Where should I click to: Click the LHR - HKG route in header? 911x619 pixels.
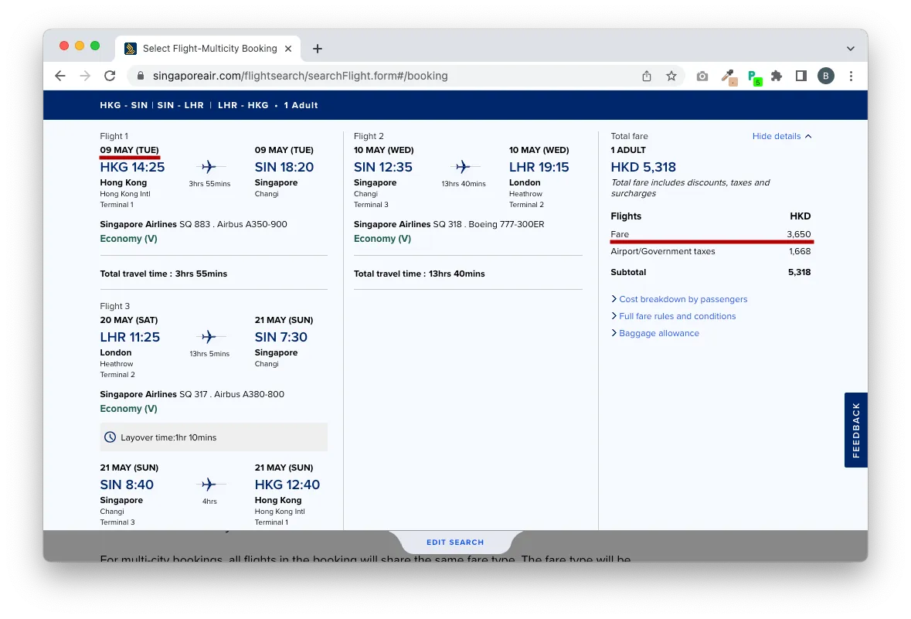tap(243, 105)
